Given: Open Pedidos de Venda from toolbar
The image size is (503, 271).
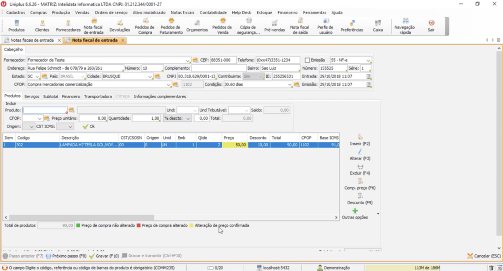Looking at the screenshot, I should (222, 25).
